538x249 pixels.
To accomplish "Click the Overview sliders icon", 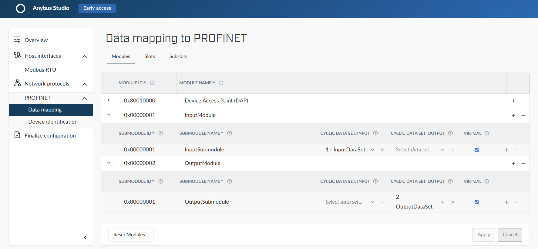I will tap(17, 40).
